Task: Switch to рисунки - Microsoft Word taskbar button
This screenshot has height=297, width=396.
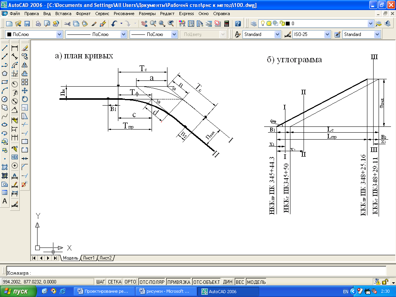Action: tap(166, 291)
